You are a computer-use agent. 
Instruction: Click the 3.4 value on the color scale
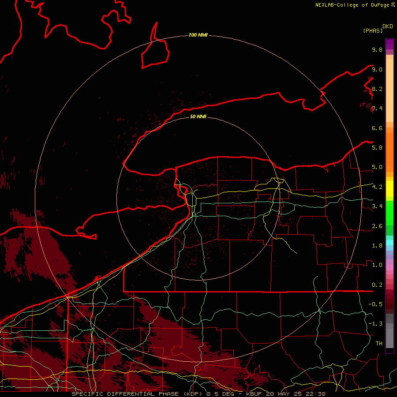[377, 206]
